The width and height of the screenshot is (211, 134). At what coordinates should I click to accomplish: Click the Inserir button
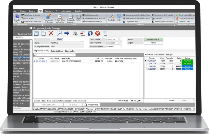[172, 100]
